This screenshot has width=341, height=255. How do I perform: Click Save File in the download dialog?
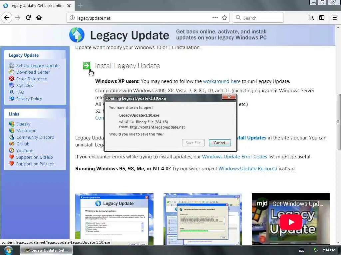(193, 143)
